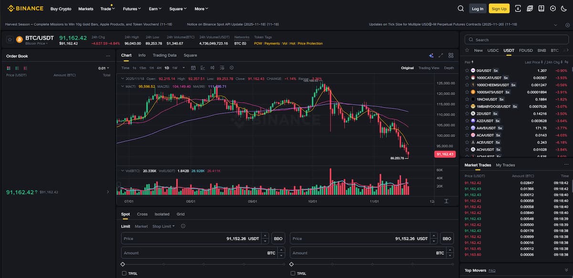The image size is (573, 278).
Task: Switch to the Info tab
Action: [x=142, y=55]
